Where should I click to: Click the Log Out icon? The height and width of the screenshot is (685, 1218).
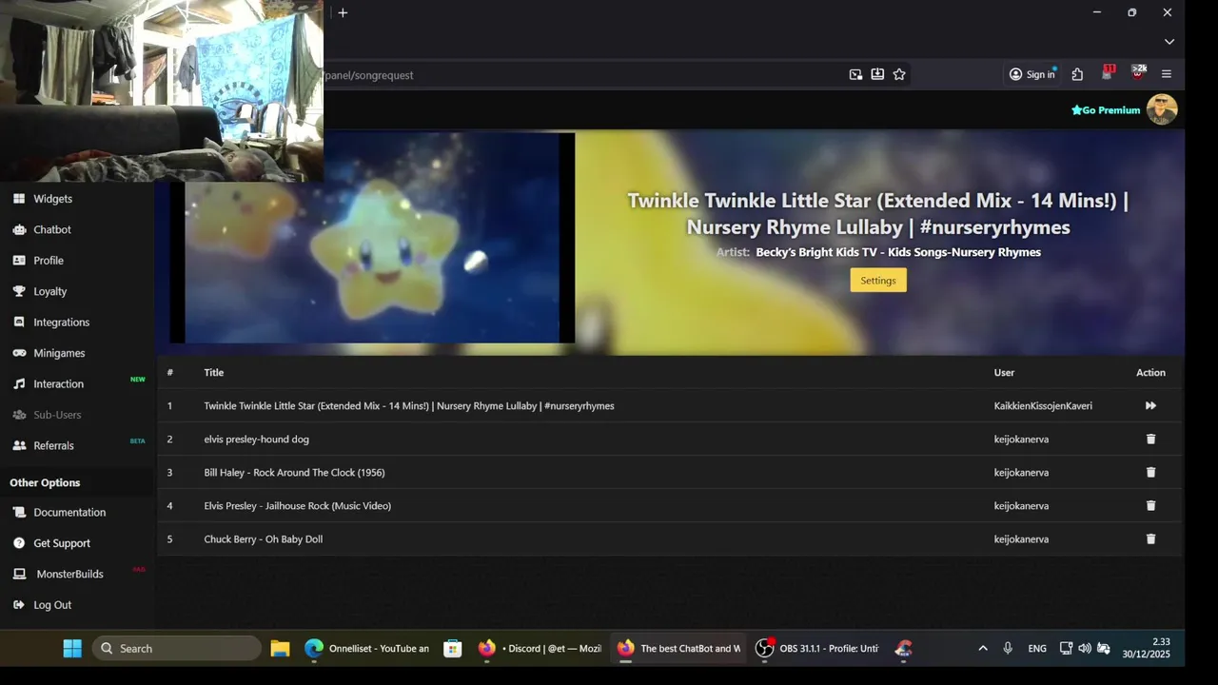click(x=19, y=605)
